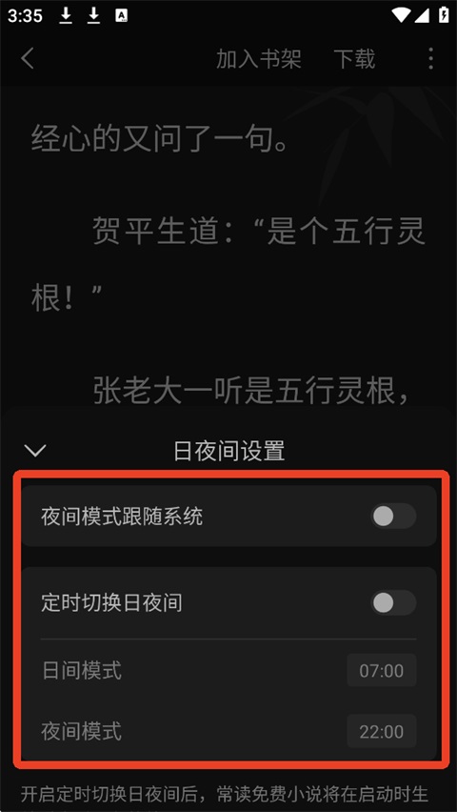Tap the cellular signal icon
Screen dimensions: 457x812
[x=422, y=15]
